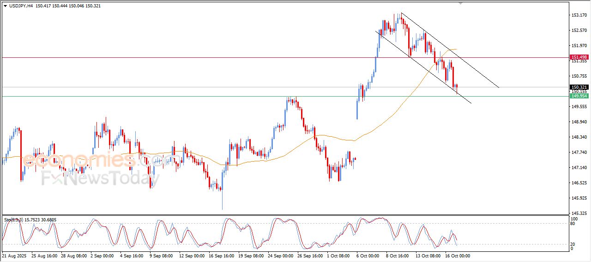Click the 16 Oct 00:00 time label
Viewport: 591px width, 262px height.
click(x=457, y=256)
